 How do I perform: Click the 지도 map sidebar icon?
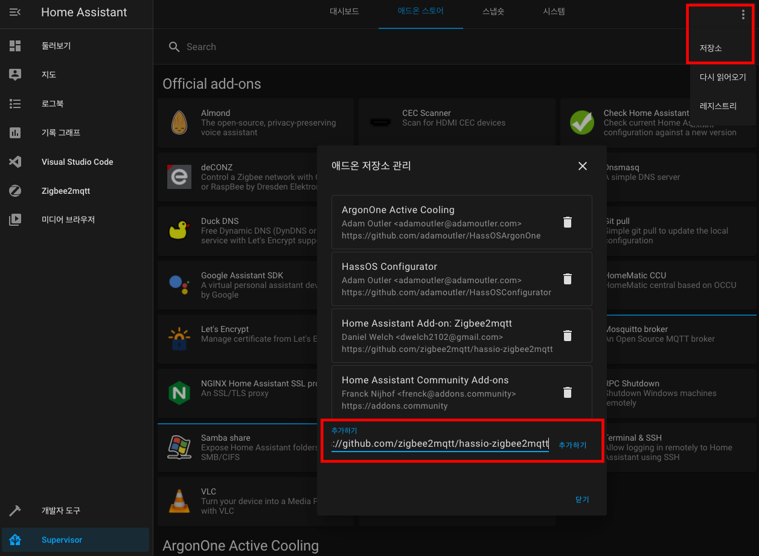tap(15, 75)
